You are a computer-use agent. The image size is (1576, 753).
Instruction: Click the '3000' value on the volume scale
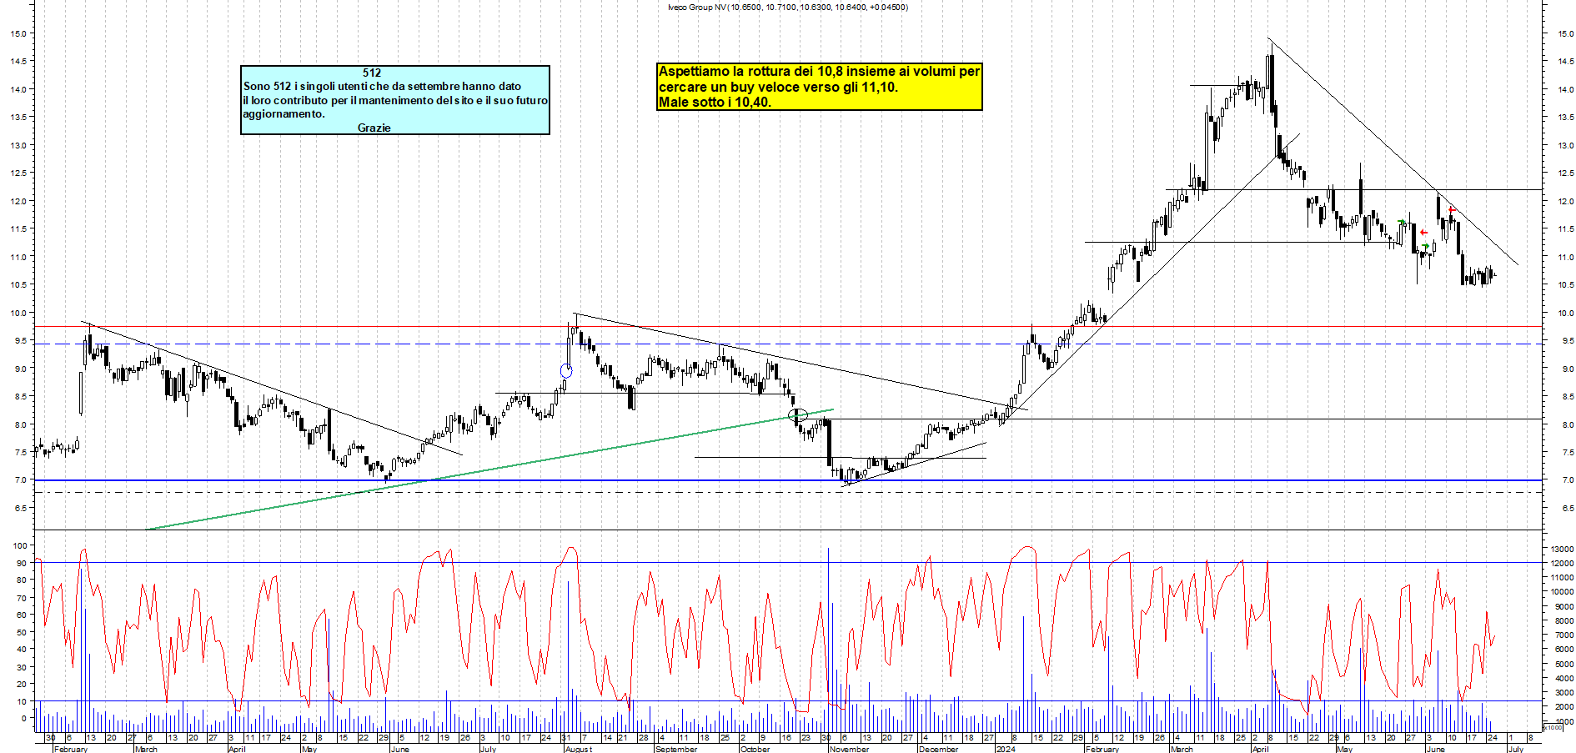[1563, 692]
